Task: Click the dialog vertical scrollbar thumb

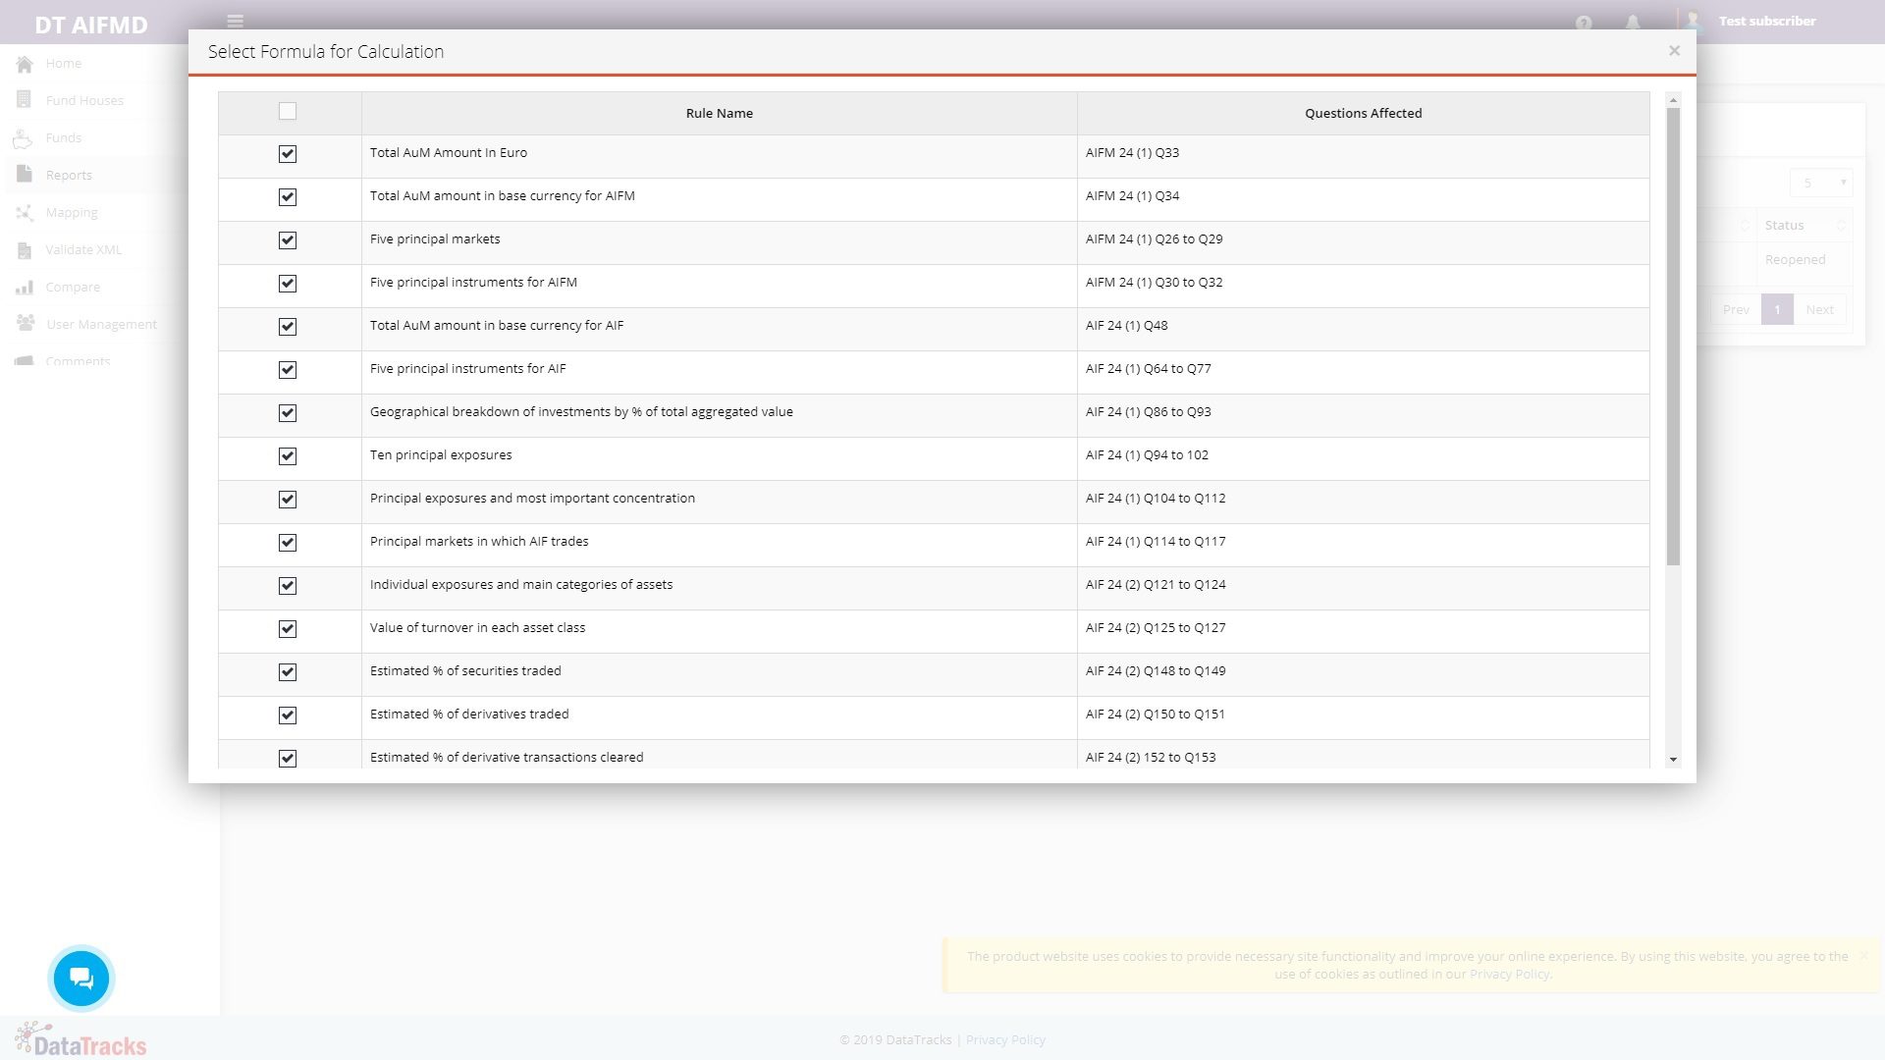Action: pos(1673,337)
